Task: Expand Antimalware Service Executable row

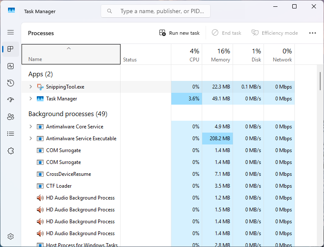Action: pyautogui.click(x=30, y=139)
